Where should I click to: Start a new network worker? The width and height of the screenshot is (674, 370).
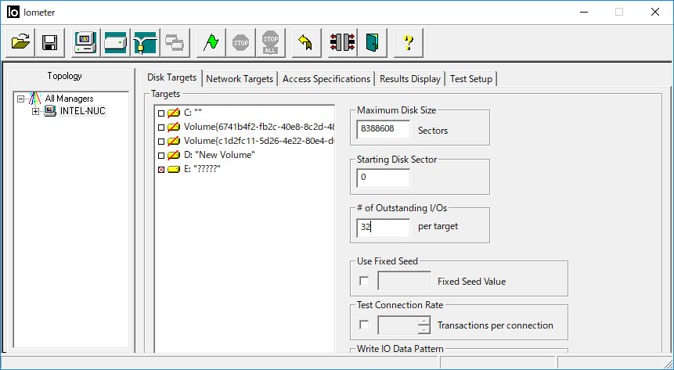(x=145, y=43)
